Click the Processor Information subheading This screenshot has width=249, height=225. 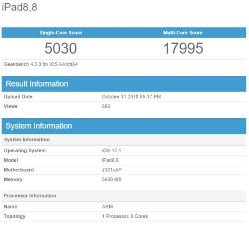30,196
